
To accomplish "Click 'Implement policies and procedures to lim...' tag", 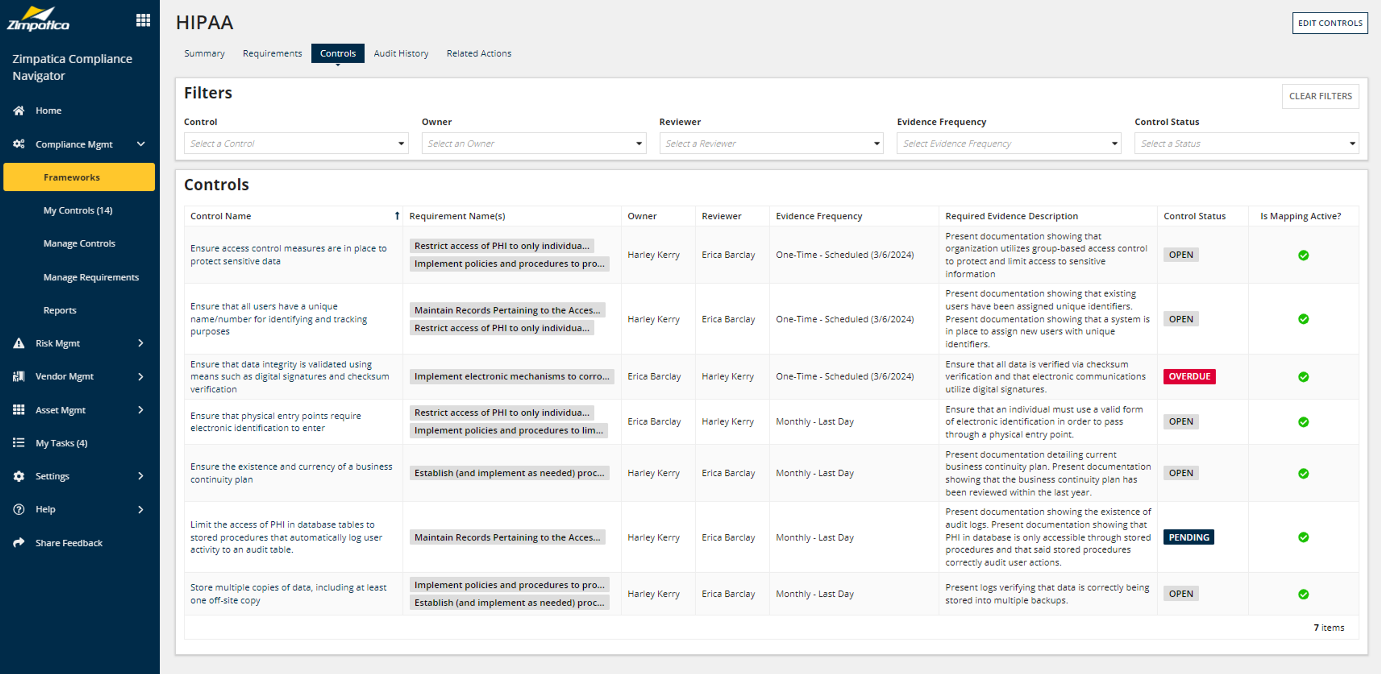I will [x=508, y=430].
